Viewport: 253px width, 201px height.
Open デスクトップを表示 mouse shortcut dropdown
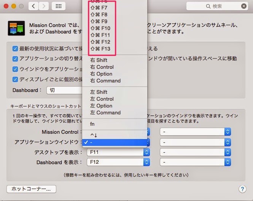(195, 152)
